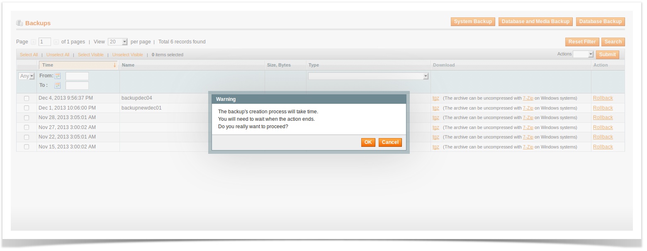Tick checkbox for backupdec04 row

(27, 98)
